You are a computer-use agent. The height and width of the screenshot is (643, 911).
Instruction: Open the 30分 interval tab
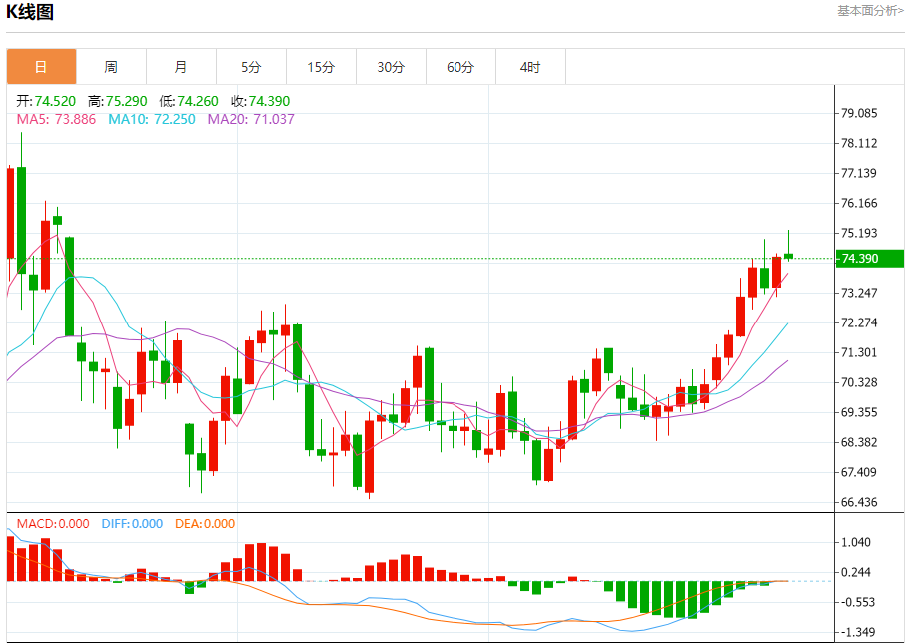pos(391,67)
